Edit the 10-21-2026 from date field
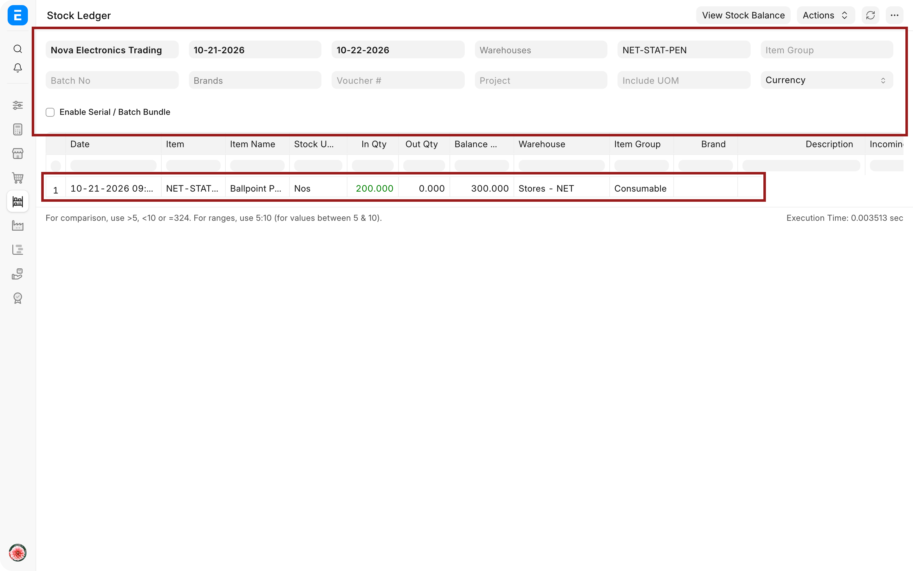Viewport: 913px width, 571px height. point(255,50)
